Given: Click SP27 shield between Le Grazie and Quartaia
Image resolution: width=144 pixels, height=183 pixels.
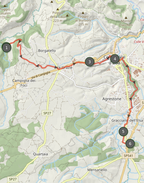Looking at the screenshot, I should pyautogui.click(x=47, y=113).
